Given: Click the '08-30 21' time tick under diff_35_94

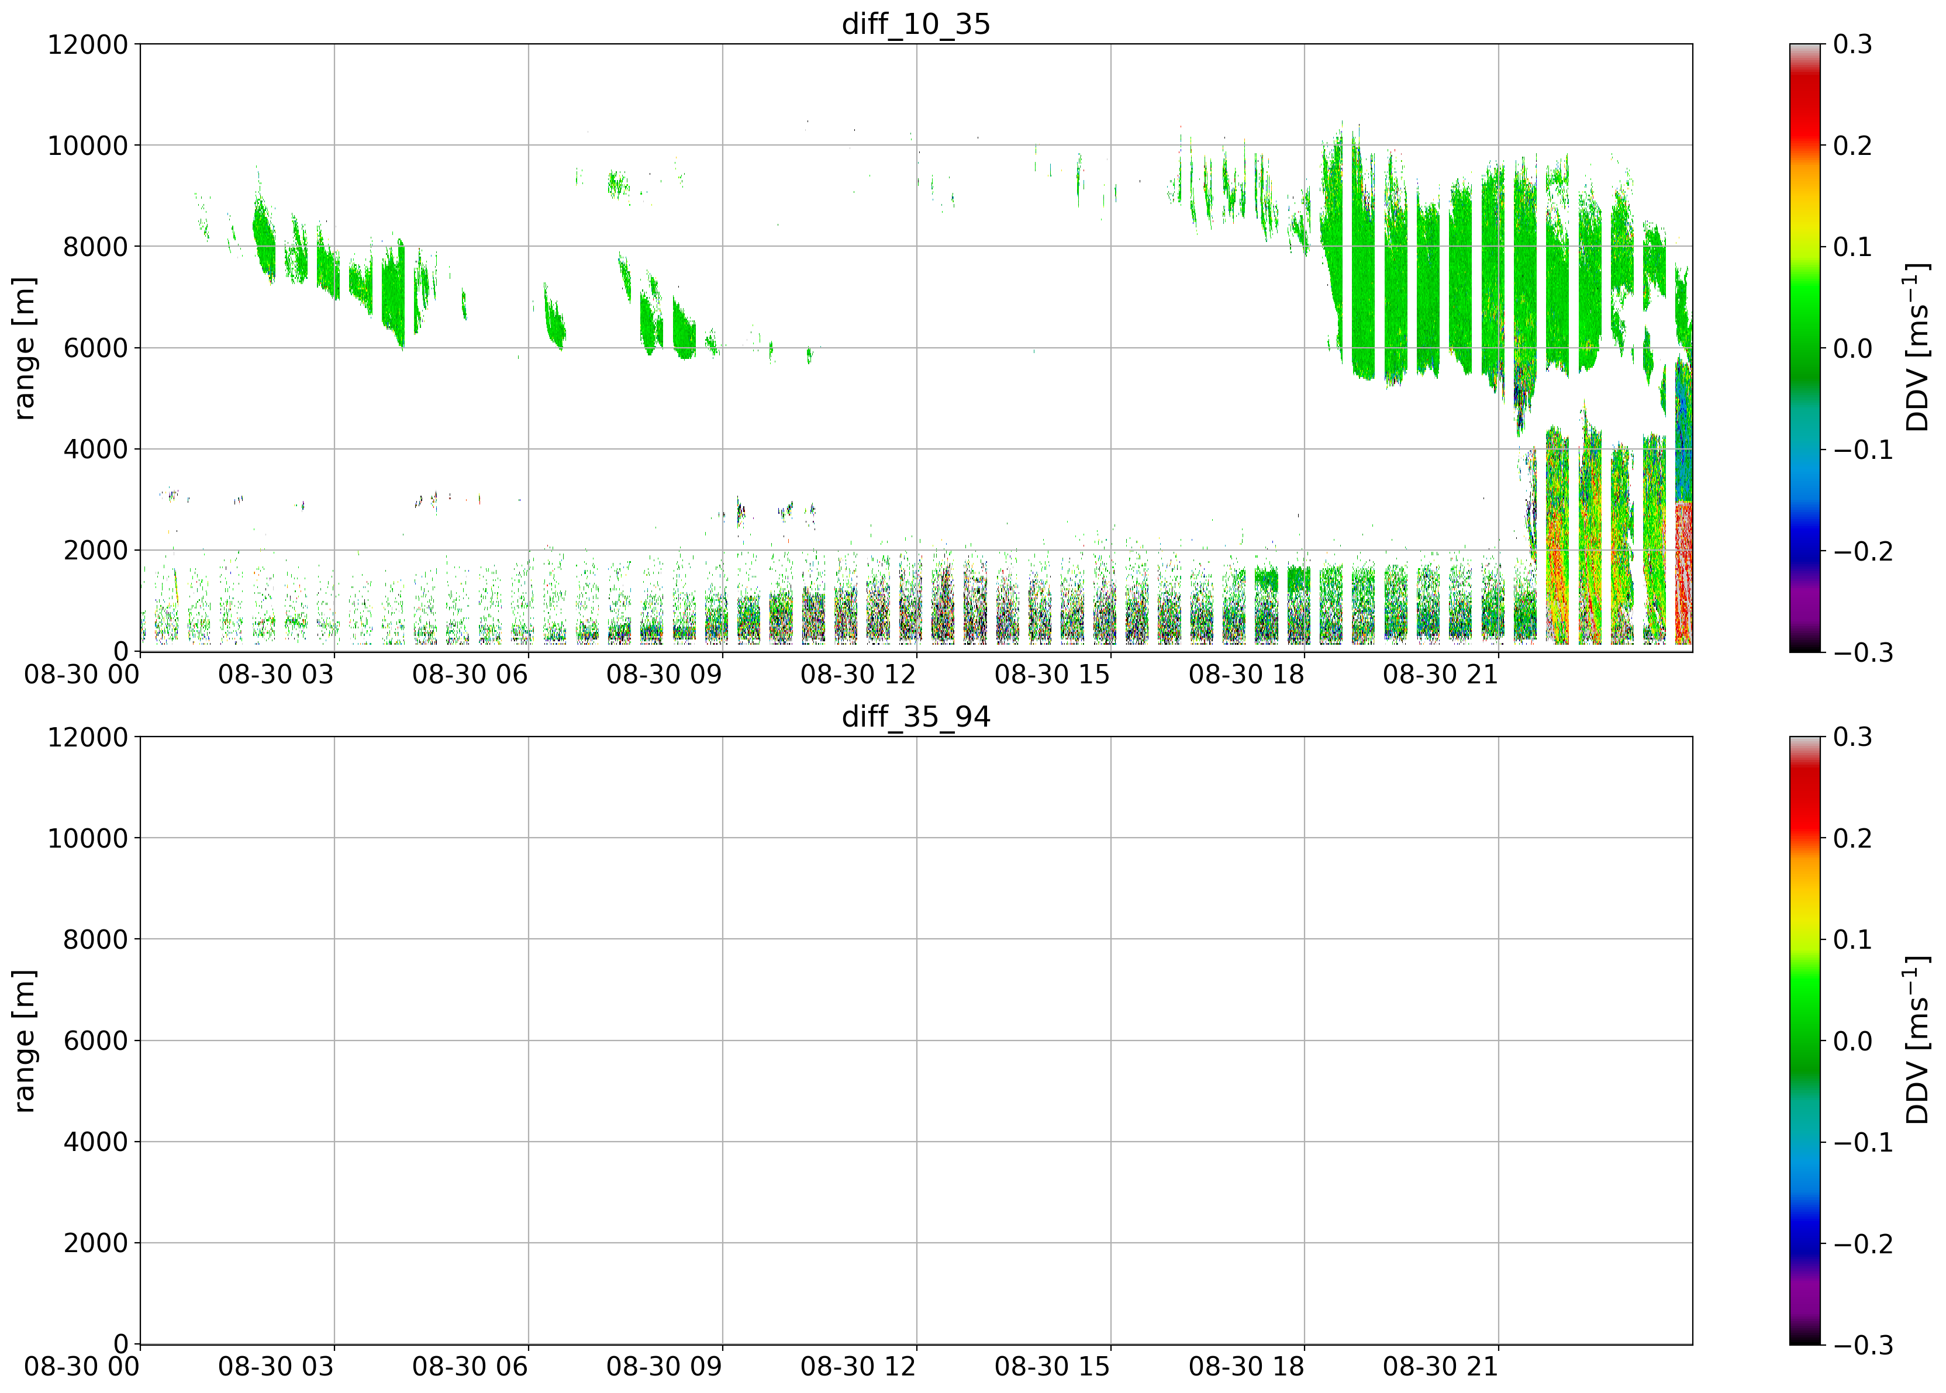Looking at the screenshot, I should click(x=1441, y=1367).
